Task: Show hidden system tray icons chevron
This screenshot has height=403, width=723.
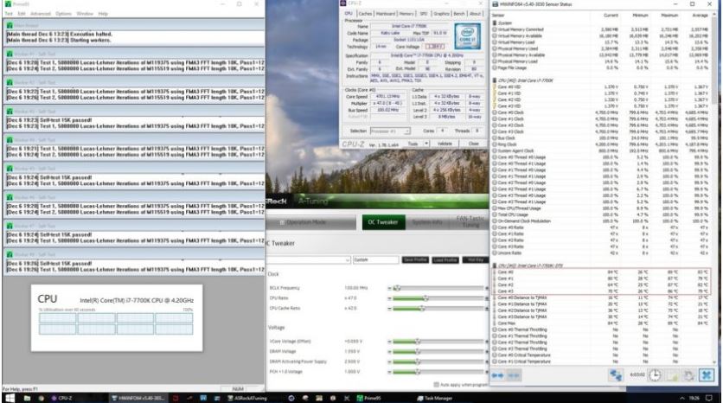Action: pos(682,398)
